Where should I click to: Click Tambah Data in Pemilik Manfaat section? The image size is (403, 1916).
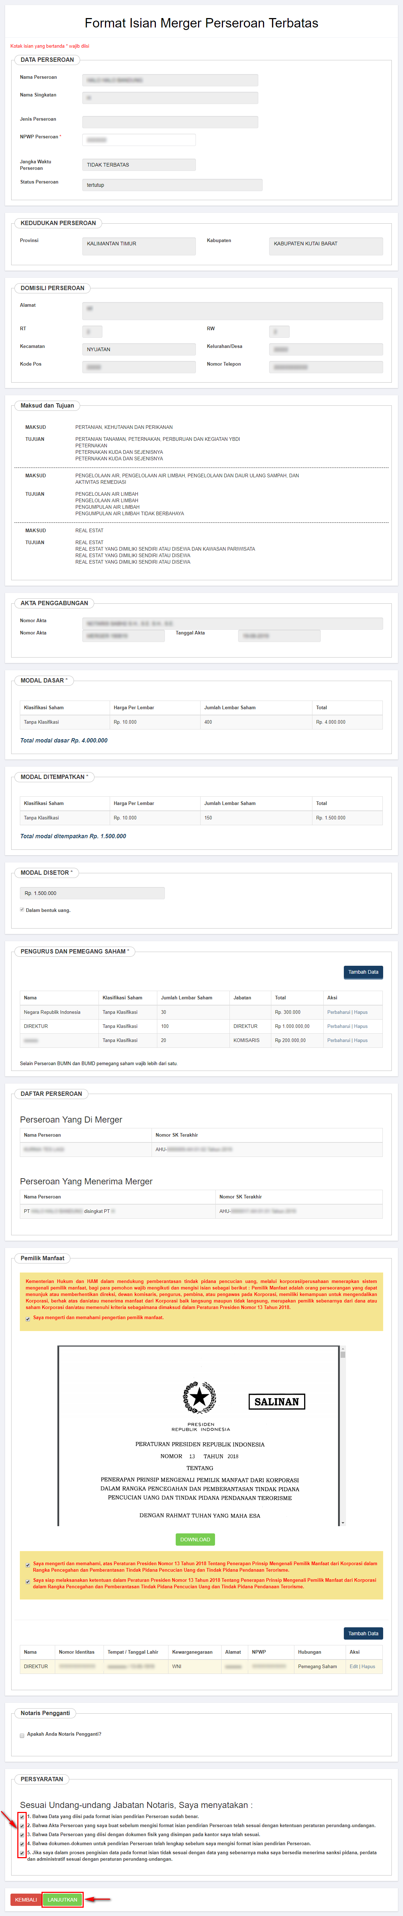point(363,1633)
